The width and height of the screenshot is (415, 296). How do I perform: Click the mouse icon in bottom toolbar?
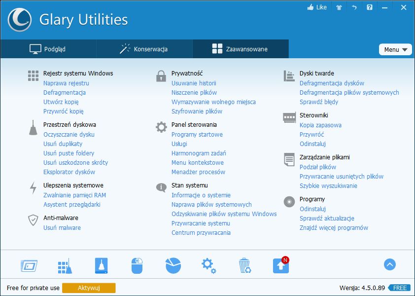pos(137,265)
